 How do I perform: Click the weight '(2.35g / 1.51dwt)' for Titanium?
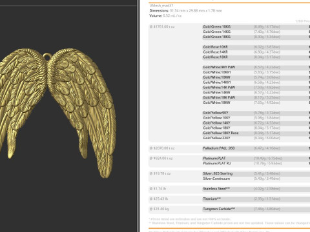(x=267, y=198)
